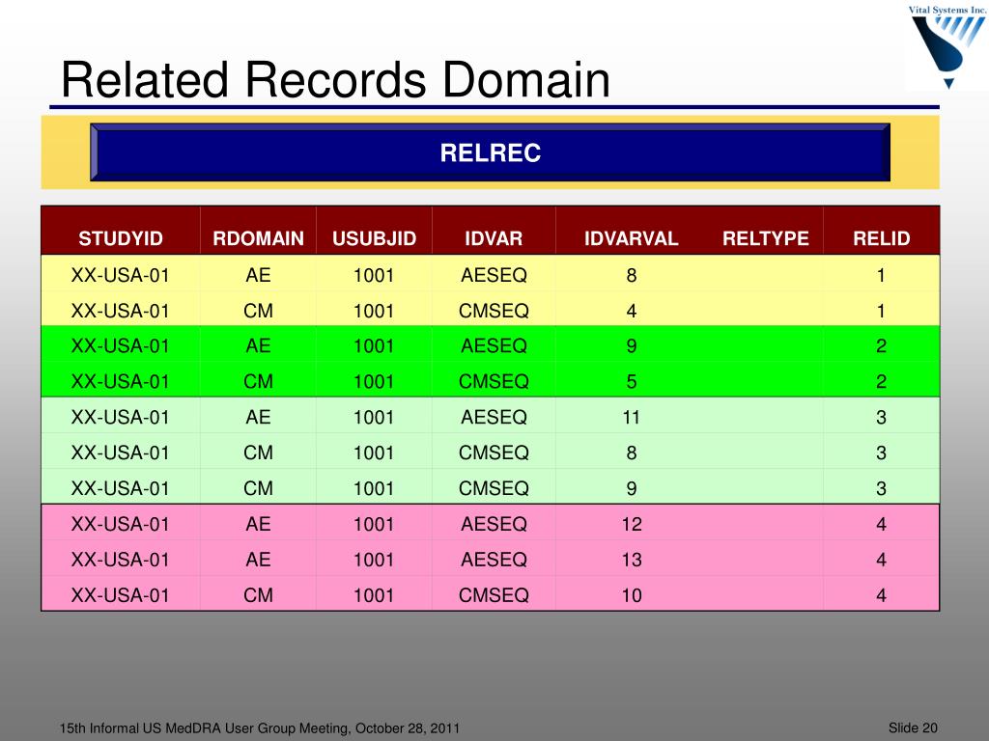
Task: Select the IDVARVAL column header
Action: point(631,238)
